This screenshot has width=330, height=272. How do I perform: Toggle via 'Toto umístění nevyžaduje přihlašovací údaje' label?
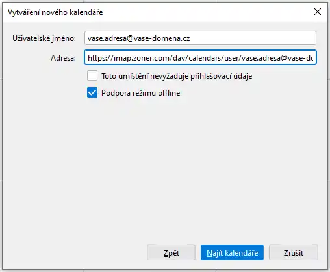pyautogui.click(x=177, y=76)
